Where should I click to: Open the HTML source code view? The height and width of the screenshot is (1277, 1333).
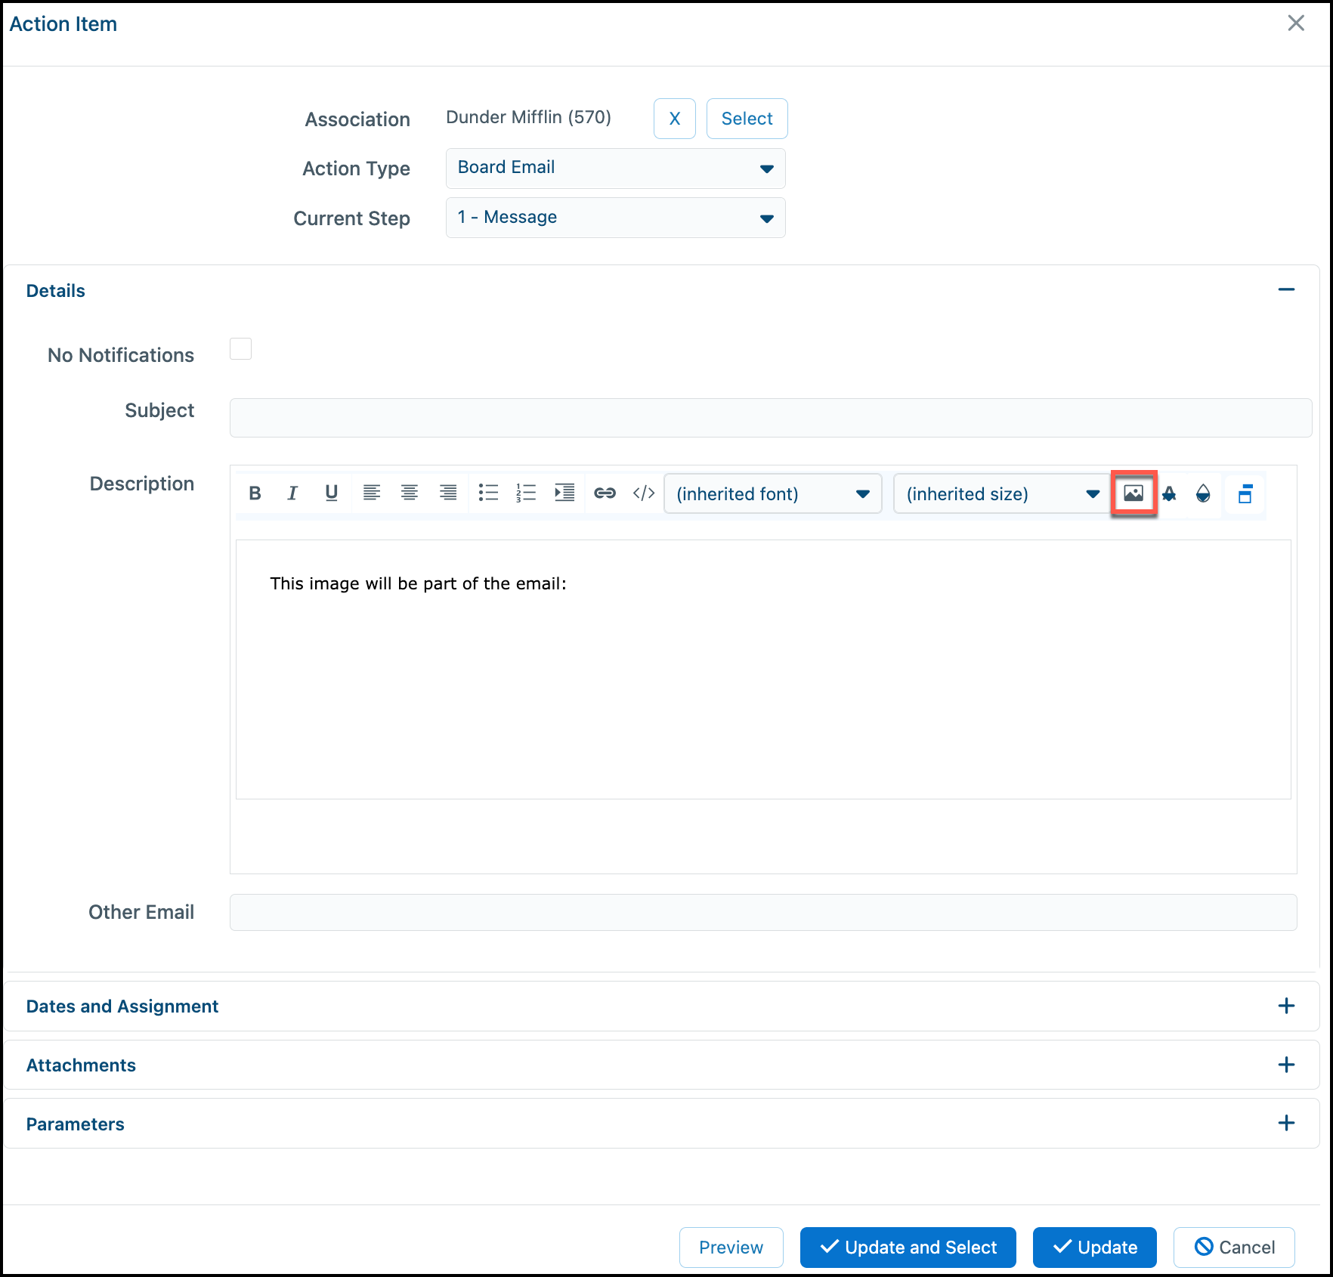pyautogui.click(x=644, y=493)
